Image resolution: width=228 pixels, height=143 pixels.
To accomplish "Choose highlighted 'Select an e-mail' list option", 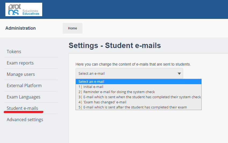I will coord(138,81).
